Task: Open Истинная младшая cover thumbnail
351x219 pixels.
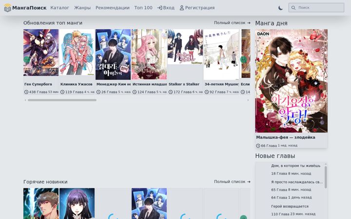Action: [149, 55]
